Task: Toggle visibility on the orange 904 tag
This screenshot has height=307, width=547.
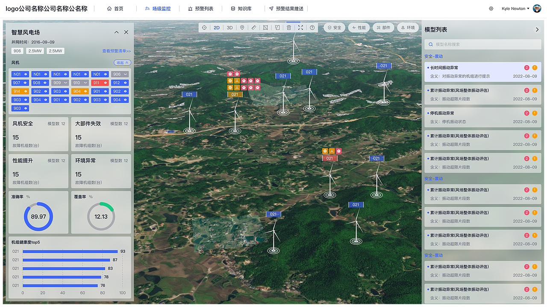Action: pos(85,91)
